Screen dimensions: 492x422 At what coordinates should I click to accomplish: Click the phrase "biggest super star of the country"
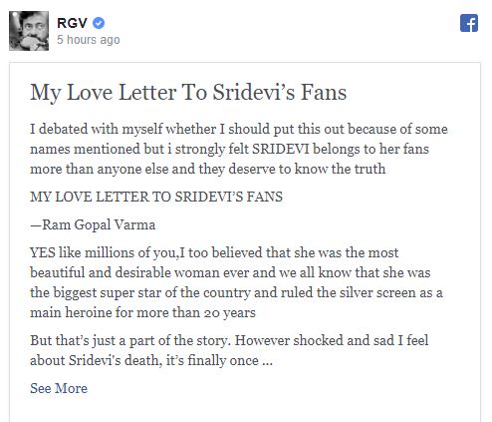[x=151, y=292]
